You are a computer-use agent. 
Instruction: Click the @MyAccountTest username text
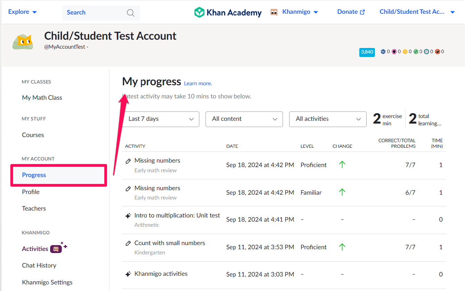click(65, 47)
